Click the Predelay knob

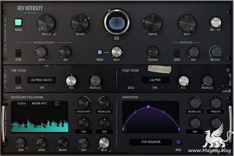46,23
